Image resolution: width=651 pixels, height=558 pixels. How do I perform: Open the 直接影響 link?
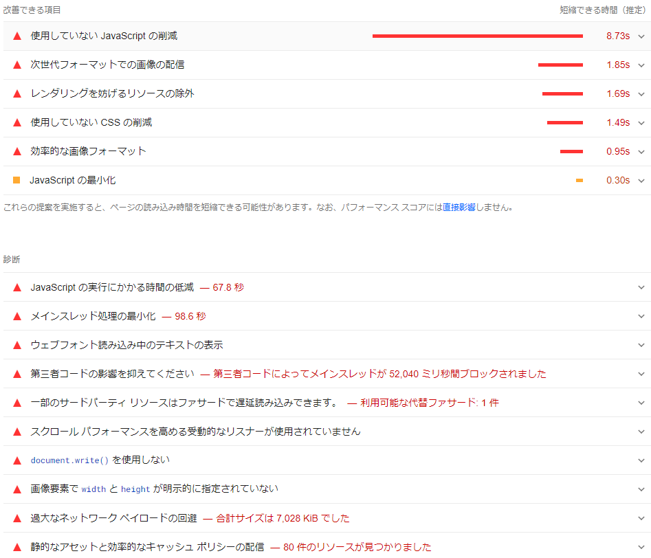pyautogui.click(x=459, y=207)
